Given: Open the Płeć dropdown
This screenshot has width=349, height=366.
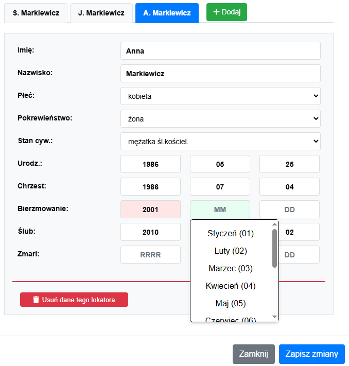Looking at the screenshot, I should 220,96.
